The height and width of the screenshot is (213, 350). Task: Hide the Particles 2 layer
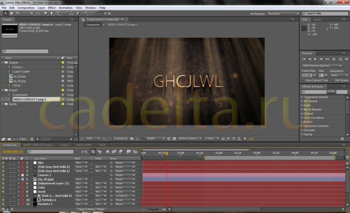tap(3, 200)
